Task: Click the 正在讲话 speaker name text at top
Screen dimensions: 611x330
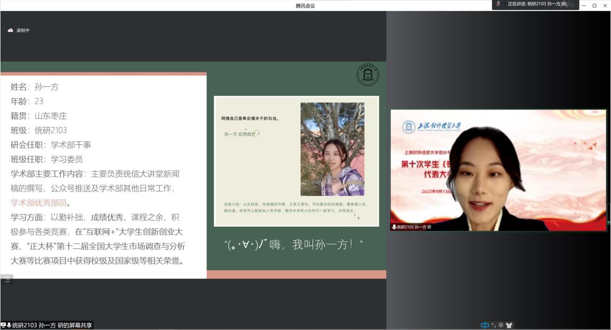Action: coord(537,4)
